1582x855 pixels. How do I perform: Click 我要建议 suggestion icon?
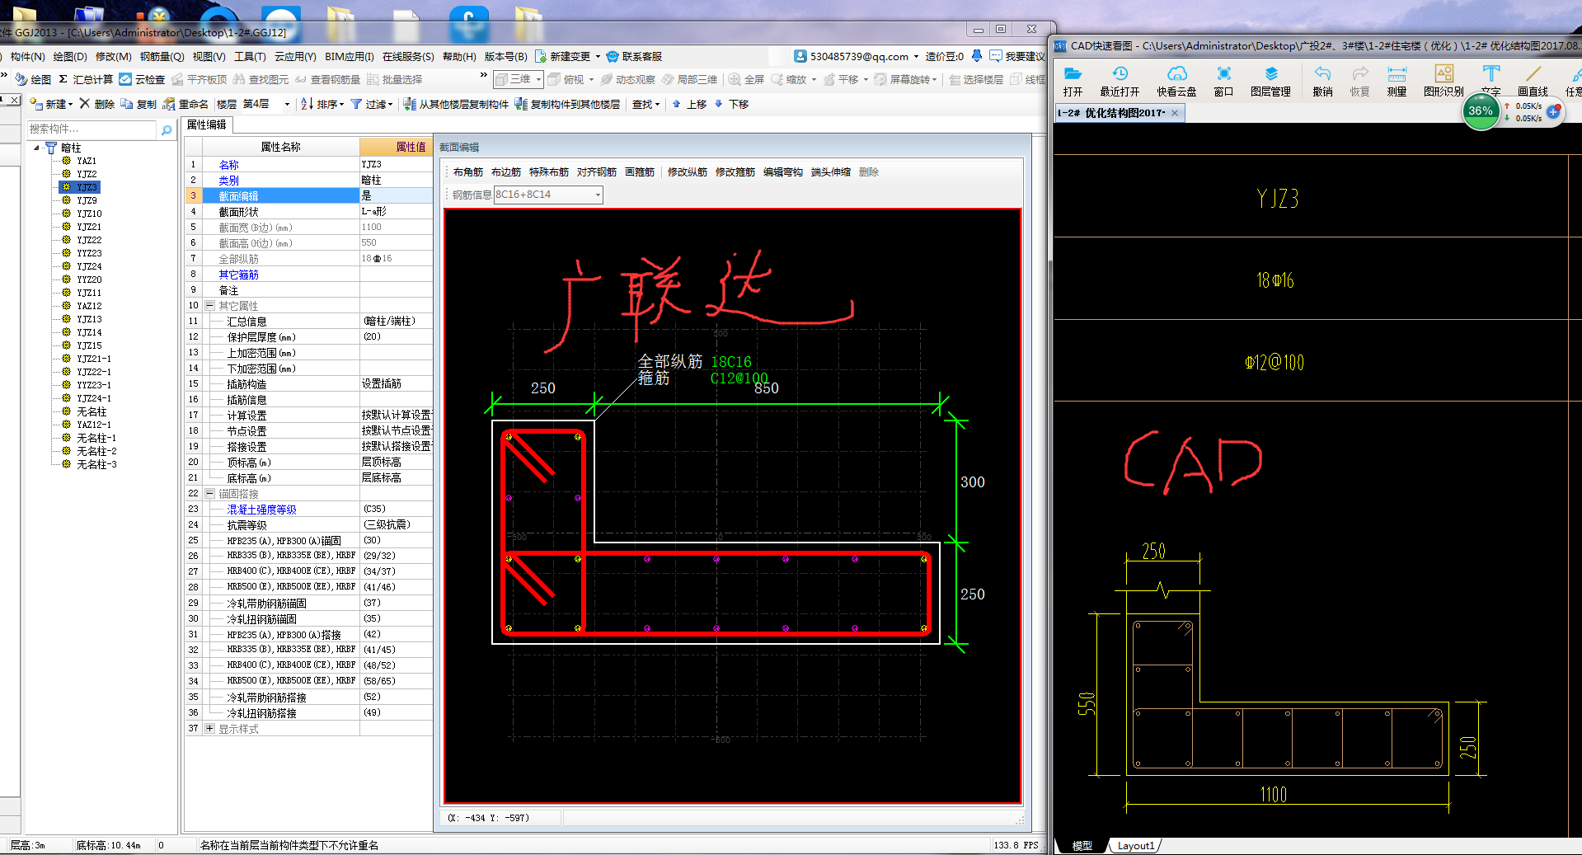(x=1016, y=56)
